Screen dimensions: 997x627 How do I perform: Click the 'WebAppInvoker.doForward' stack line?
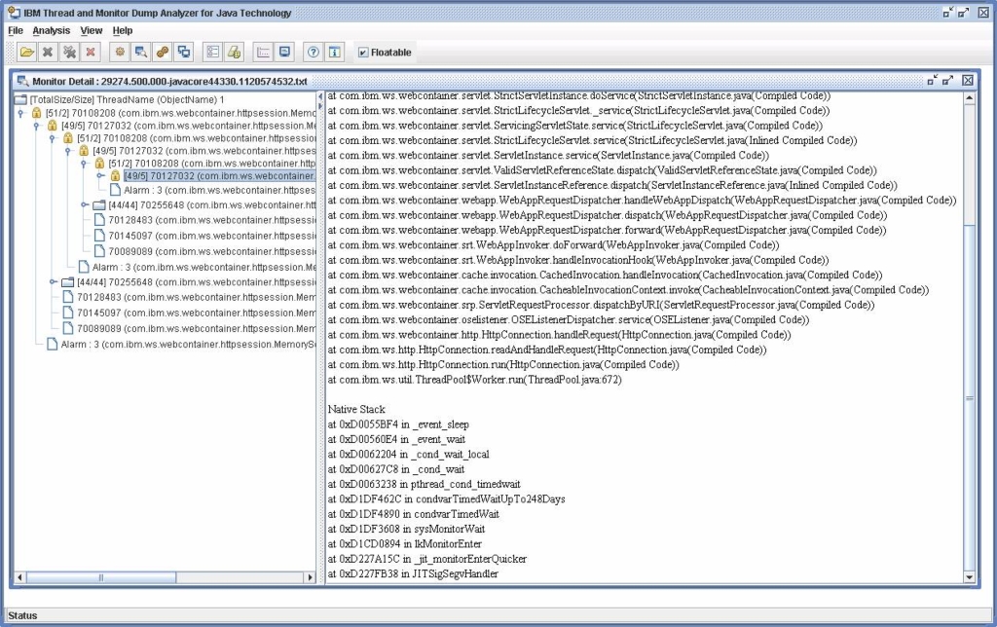(553, 244)
